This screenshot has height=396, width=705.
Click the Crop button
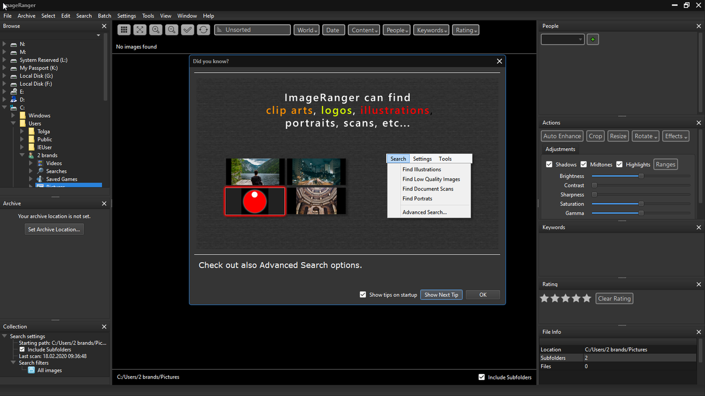(595, 136)
